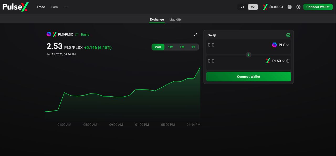Select the Liquidity tab
336x156 pixels.
click(x=175, y=19)
